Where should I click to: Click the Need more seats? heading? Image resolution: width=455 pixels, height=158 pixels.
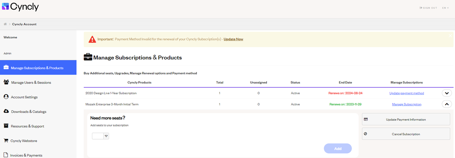tap(107, 118)
